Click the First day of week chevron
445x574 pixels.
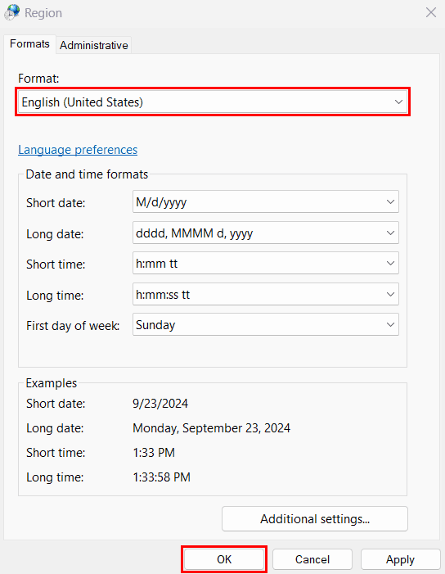390,325
